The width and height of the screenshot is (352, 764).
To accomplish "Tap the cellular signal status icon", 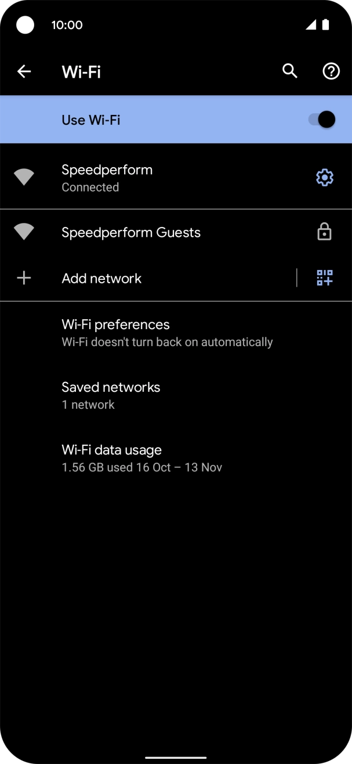I will click(x=311, y=24).
